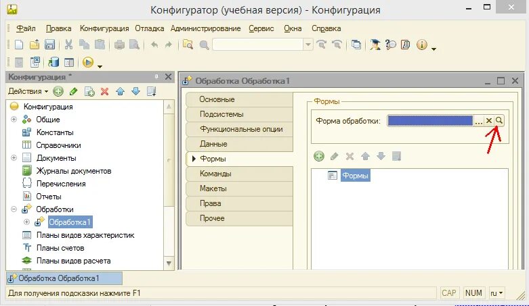
Task: Open the Администрирование menu
Action: coord(205,28)
